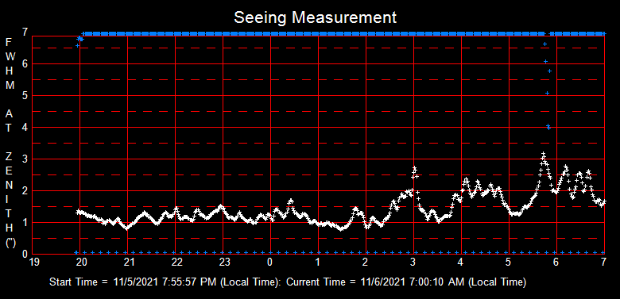Click the x-axis label 22

pos(177,263)
